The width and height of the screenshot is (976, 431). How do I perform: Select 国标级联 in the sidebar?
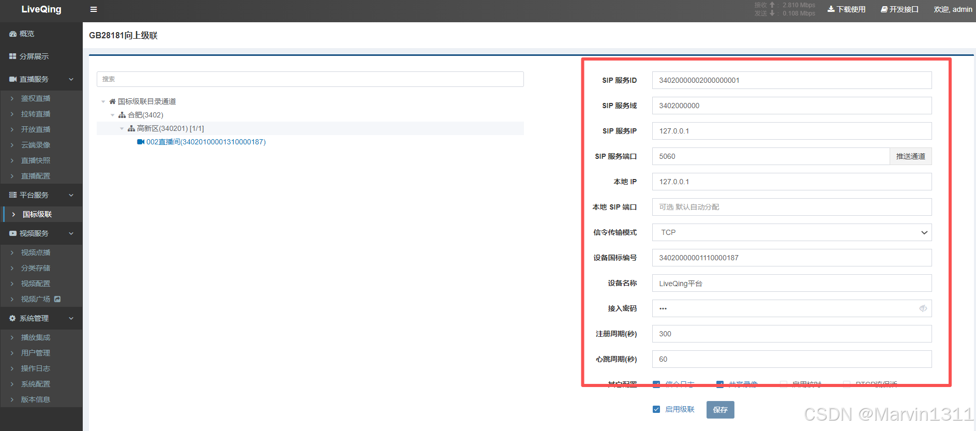coord(37,214)
